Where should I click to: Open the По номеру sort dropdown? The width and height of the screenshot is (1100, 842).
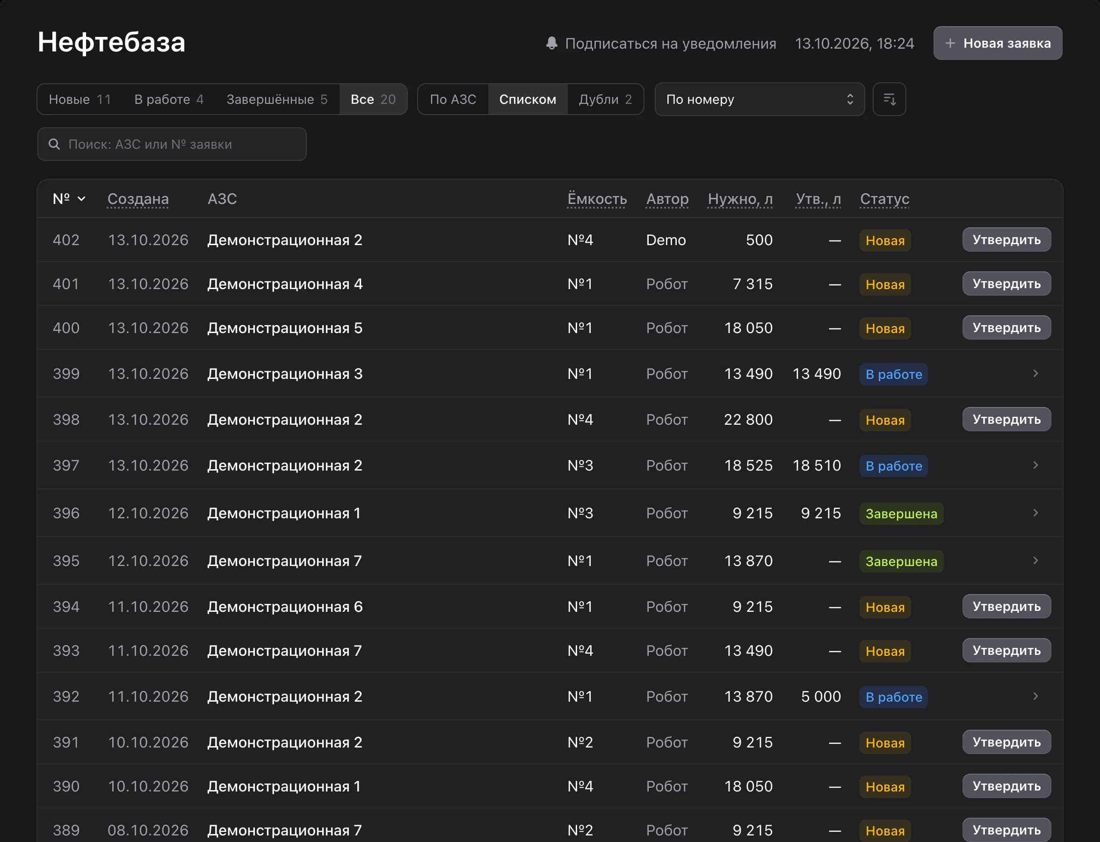(759, 99)
